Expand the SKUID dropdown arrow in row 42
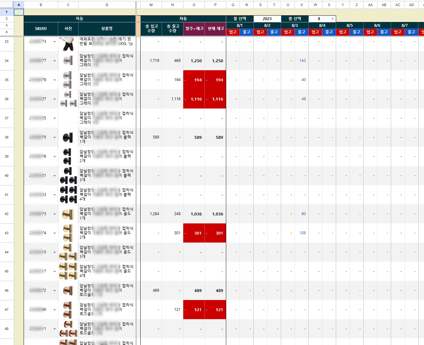The width and height of the screenshot is (424, 345). [54, 214]
